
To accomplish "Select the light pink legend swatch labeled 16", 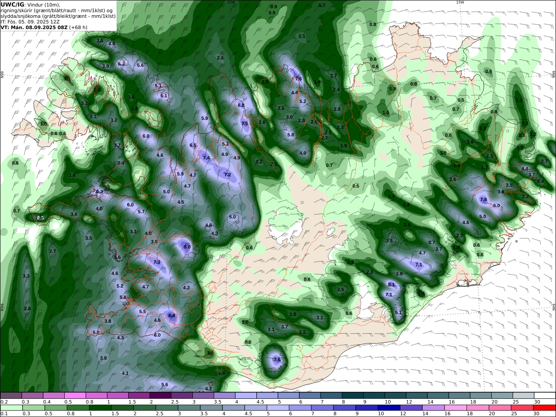I will [455, 408].
